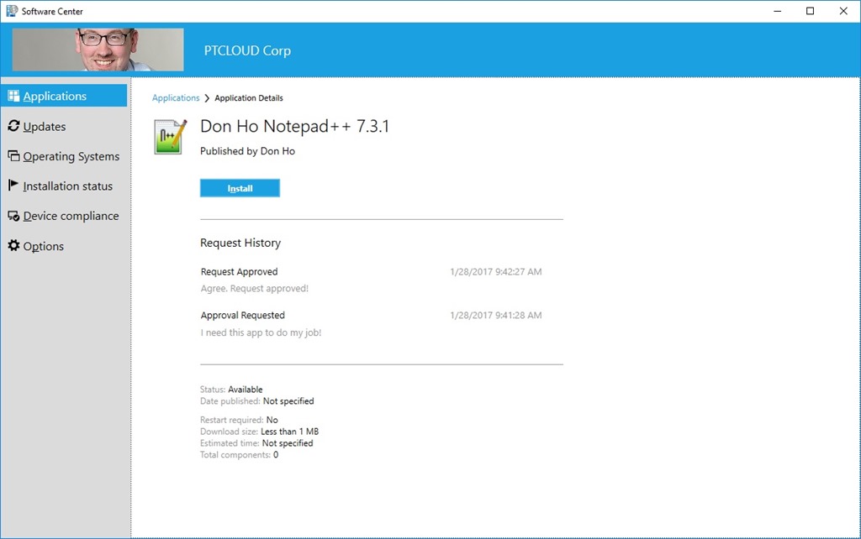Select the Installation status flag icon
Image resolution: width=861 pixels, height=539 pixels.
(x=12, y=186)
